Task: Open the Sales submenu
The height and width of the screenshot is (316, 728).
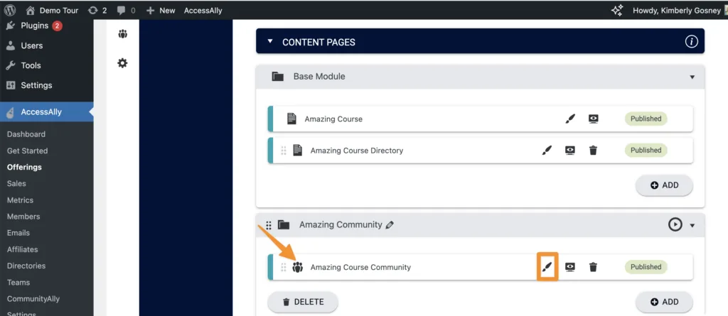Action: point(16,184)
